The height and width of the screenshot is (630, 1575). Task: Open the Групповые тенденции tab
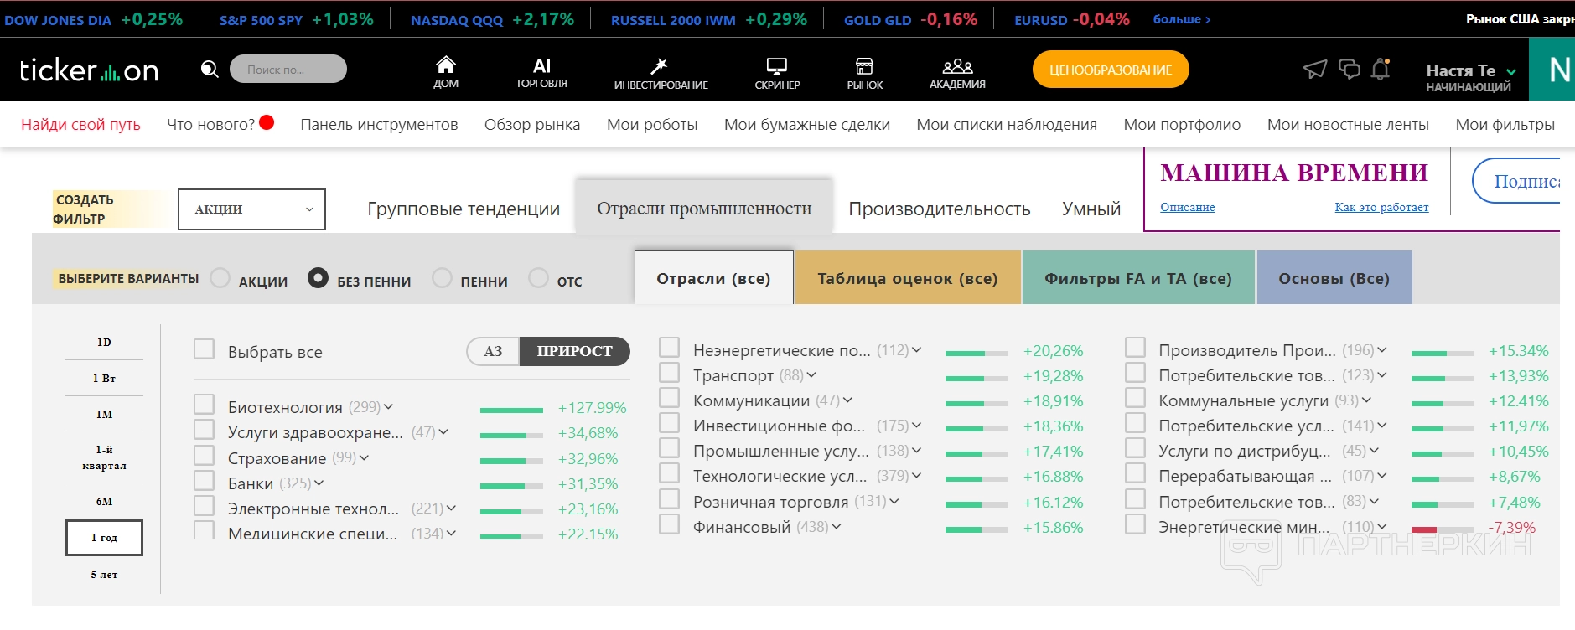pyautogui.click(x=464, y=209)
